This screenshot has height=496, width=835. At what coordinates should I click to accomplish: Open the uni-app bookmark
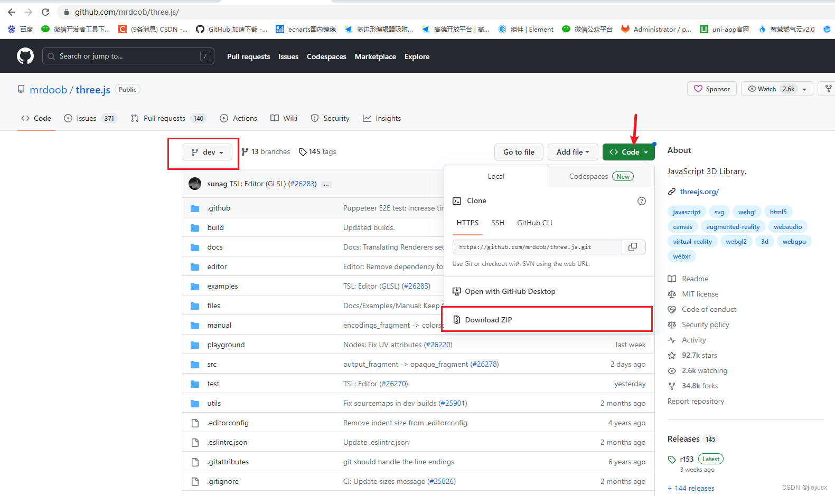[x=725, y=29]
